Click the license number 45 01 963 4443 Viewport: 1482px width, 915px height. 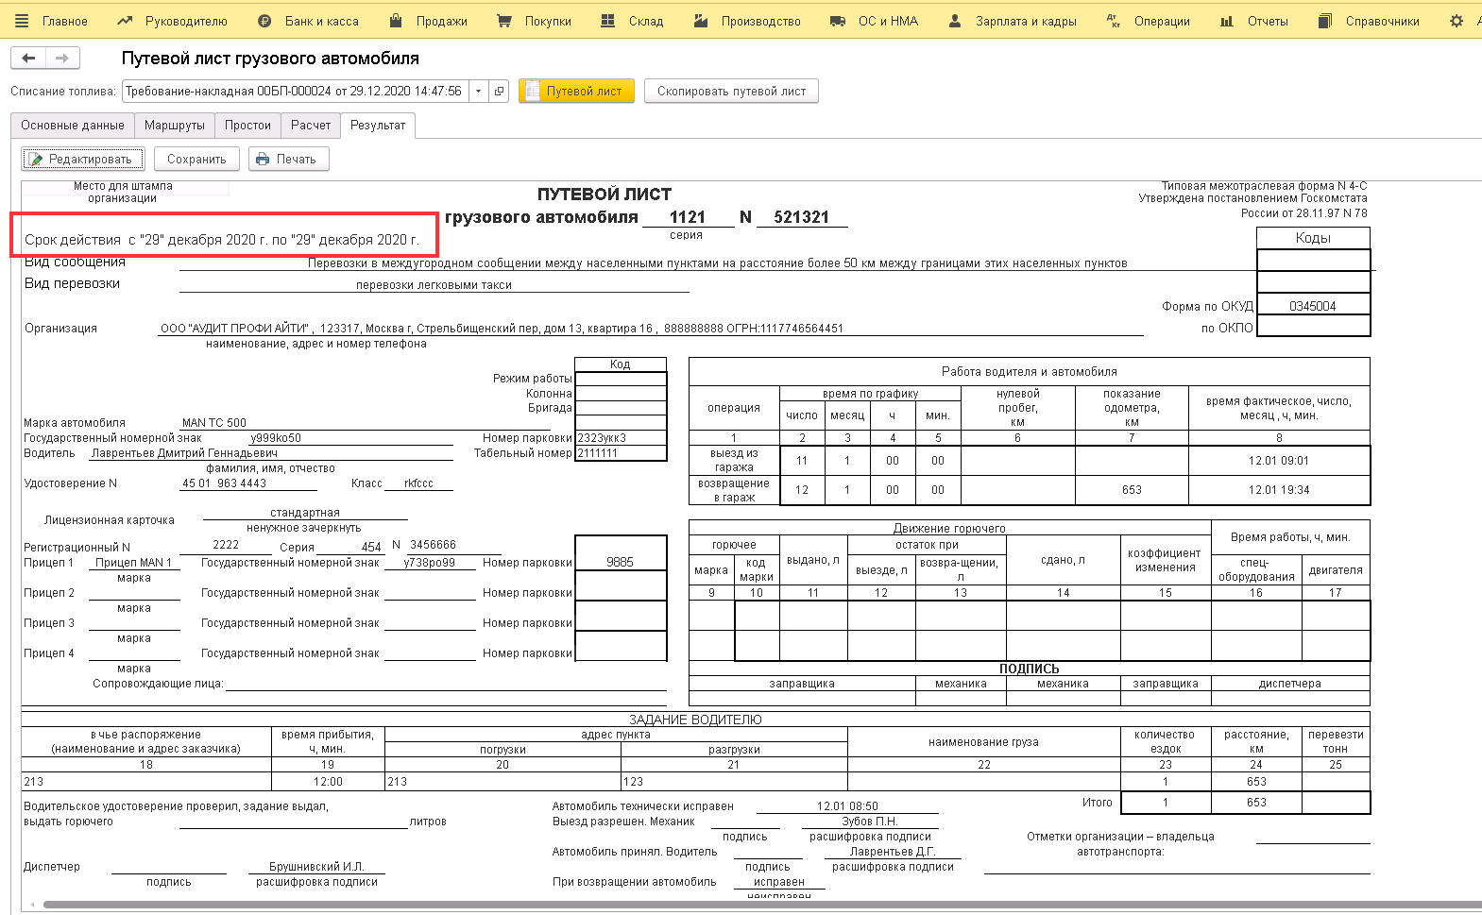click(225, 483)
